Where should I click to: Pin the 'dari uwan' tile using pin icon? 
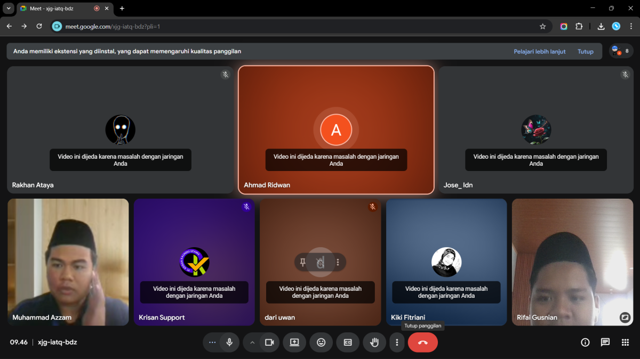(x=302, y=262)
